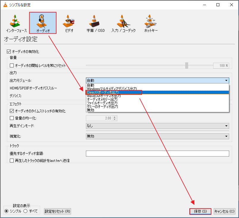Check 再生したトラックの統計をlast.fmへ送信
Viewport: 239px width, 218px height.
pos(12,161)
